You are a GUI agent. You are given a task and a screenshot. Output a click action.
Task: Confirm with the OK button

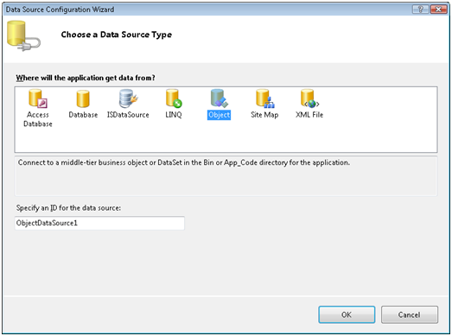pos(347,314)
